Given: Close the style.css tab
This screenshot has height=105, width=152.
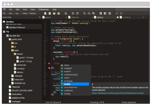Looking at the screenshot, I should [92, 17].
